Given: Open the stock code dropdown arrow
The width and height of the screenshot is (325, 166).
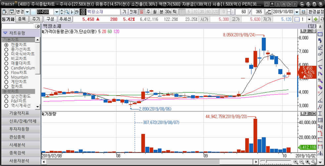Looking at the screenshot, I should coord(57,12).
